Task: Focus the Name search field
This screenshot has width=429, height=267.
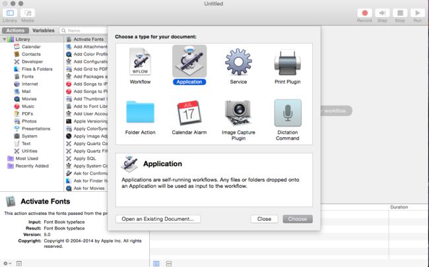Action: [x=83, y=30]
